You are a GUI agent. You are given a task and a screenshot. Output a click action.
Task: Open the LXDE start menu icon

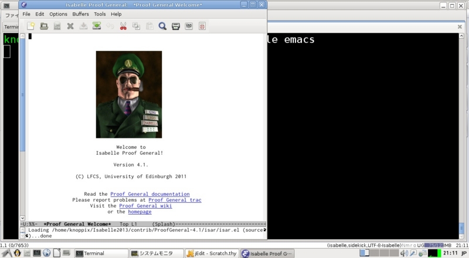point(7,253)
